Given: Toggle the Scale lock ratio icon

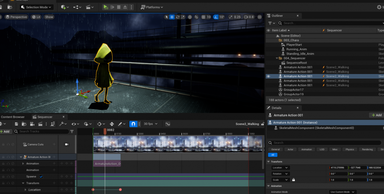Looking at the screenshot, I should pyautogui.click(x=293, y=180).
